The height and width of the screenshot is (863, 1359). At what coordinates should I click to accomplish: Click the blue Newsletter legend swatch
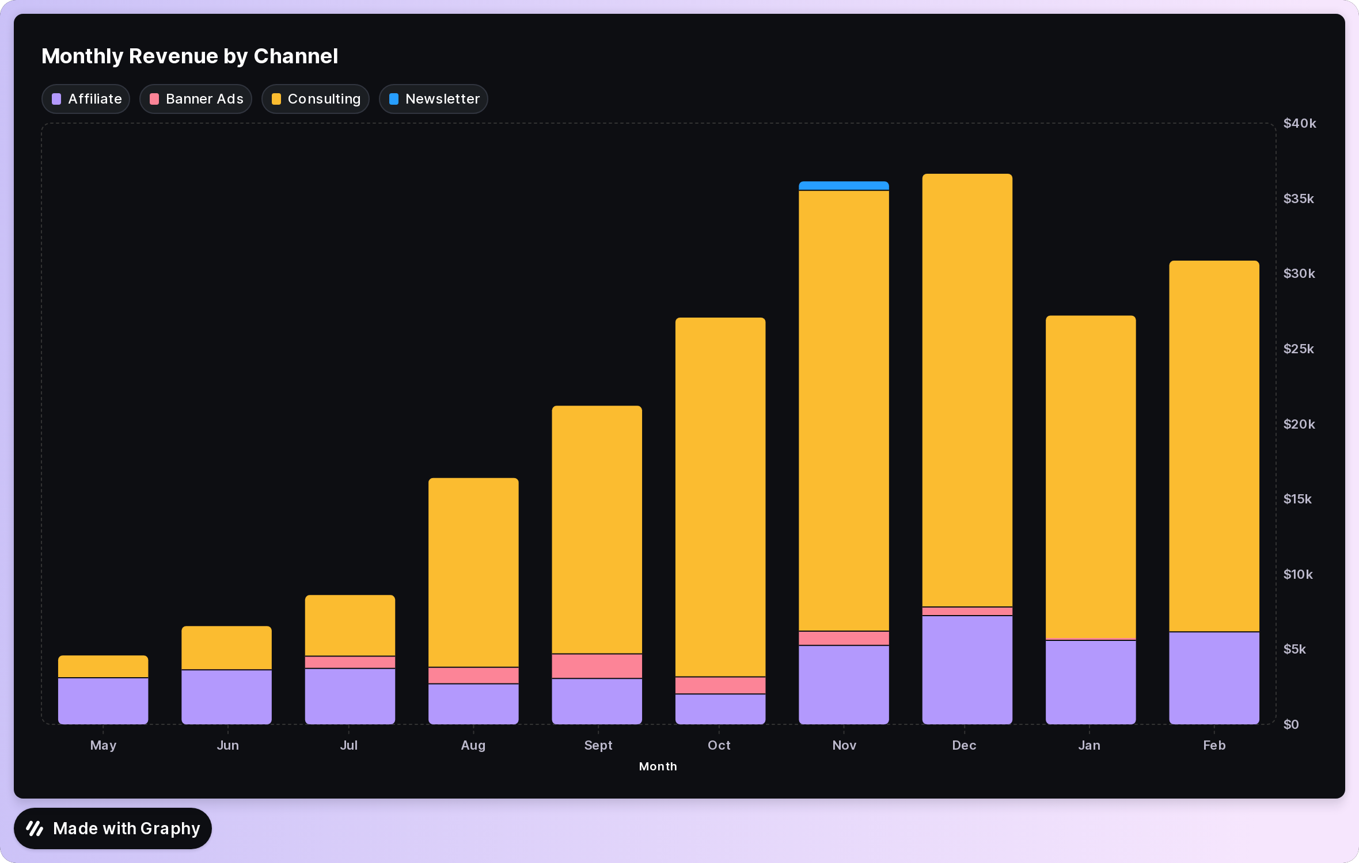coord(394,99)
